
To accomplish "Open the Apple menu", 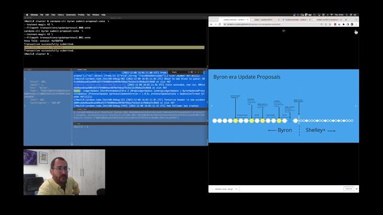I will (x=27, y=15).
